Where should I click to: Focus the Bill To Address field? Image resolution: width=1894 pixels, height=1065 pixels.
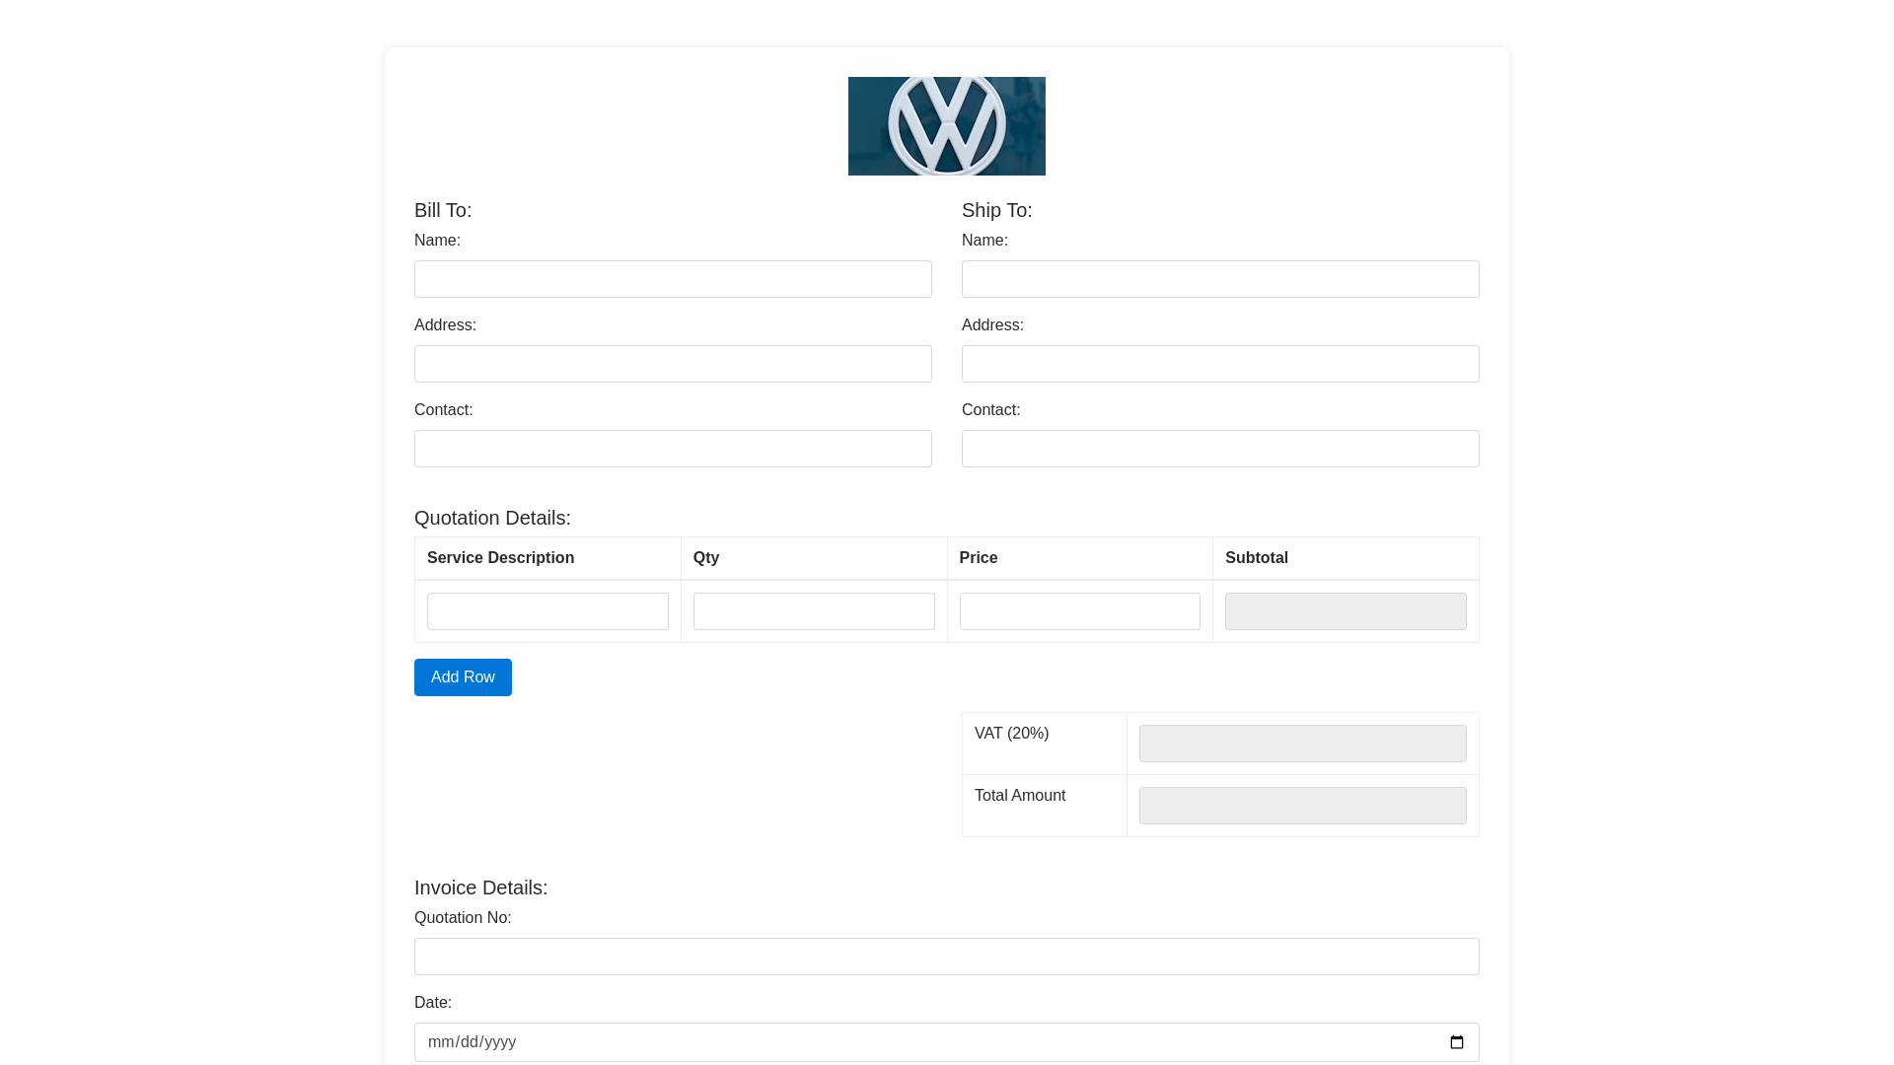coord(673,364)
